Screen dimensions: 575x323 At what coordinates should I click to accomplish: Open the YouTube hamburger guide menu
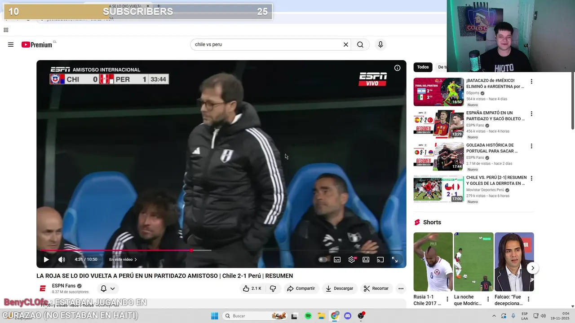11,44
